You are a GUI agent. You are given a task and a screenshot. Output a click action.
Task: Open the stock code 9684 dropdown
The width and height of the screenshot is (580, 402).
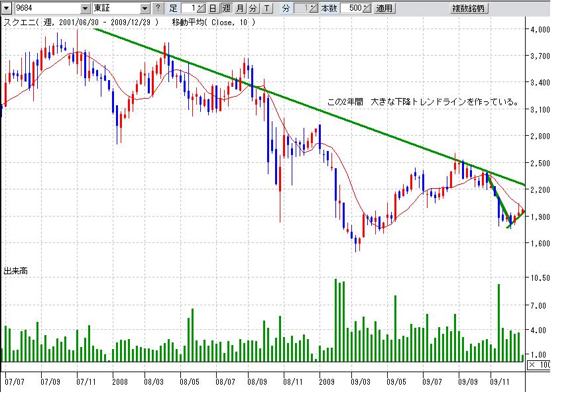tap(85, 9)
